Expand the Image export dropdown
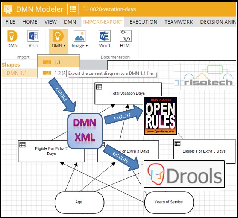 (x=79, y=46)
